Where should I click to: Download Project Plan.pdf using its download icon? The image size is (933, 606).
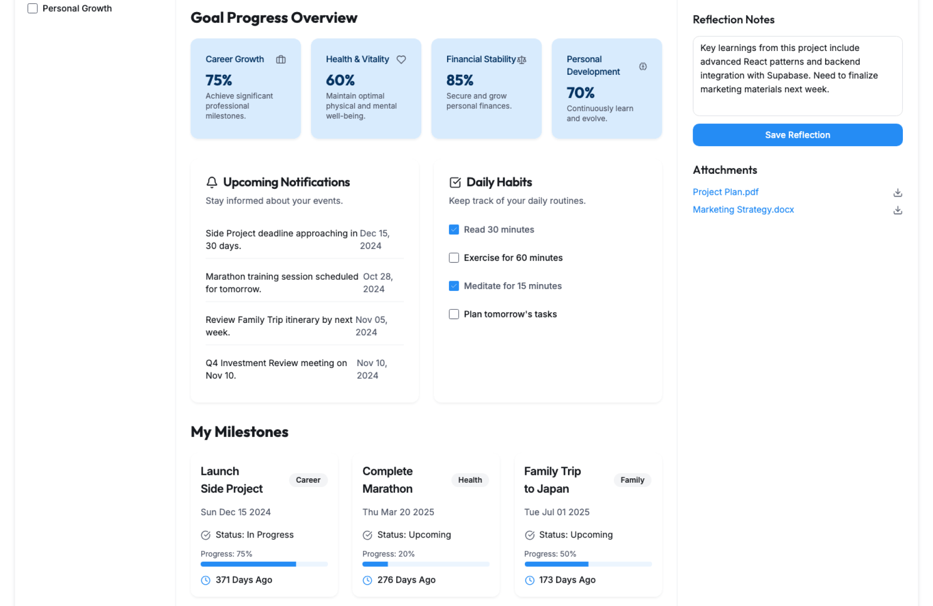coord(898,193)
